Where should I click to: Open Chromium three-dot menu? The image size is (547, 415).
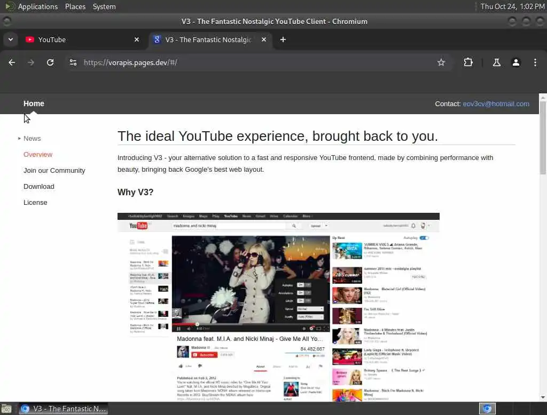pos(535,62)
